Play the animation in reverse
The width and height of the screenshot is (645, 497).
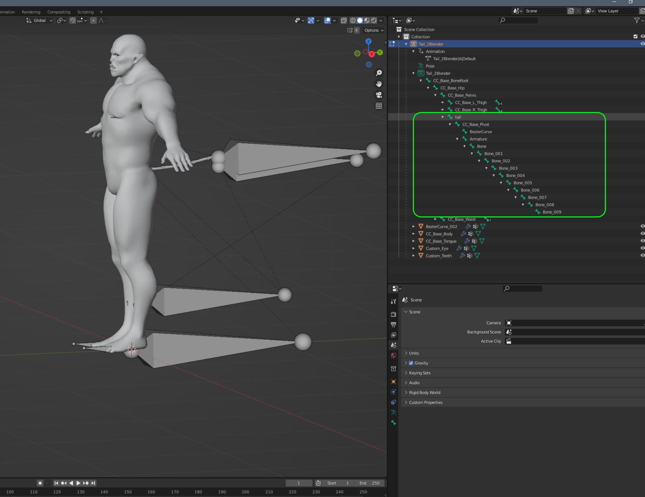click(71, 483)
